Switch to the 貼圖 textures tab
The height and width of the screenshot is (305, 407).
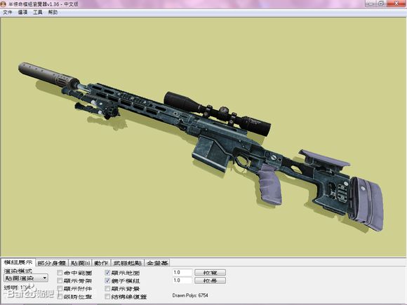tap(80, 263)
